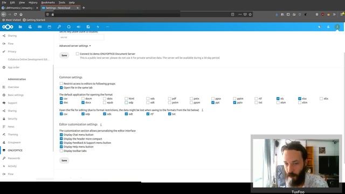Open the more apps ellipsis in header

click(108, 27)
